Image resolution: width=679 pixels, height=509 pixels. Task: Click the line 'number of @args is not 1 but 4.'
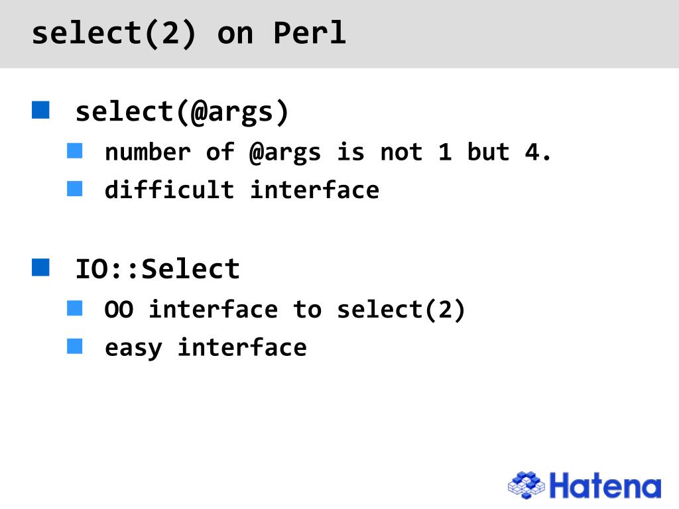click(x=328, y=153)
